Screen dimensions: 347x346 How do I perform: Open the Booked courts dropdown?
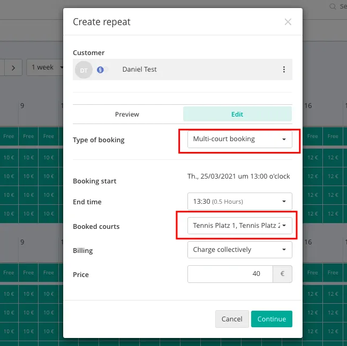point(239,226)
